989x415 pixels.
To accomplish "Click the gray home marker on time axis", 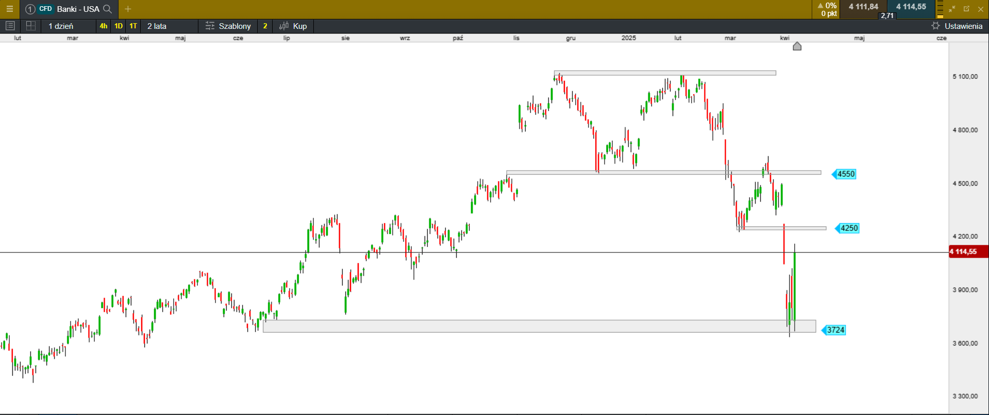I will pyautogui.click(x=797, y=46).
